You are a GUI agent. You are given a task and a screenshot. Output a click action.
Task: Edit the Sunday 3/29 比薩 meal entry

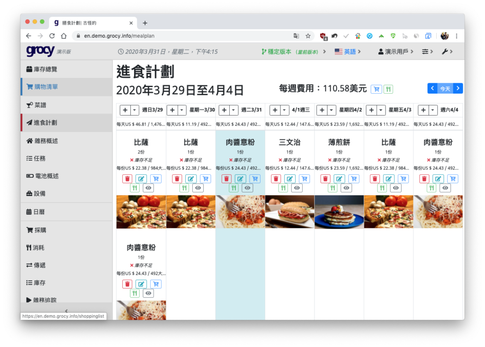[x=141, y=179]
